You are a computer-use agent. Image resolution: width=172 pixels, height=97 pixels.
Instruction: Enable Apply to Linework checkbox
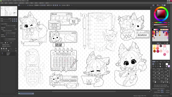pyautogui.click(x=2, y=31)
